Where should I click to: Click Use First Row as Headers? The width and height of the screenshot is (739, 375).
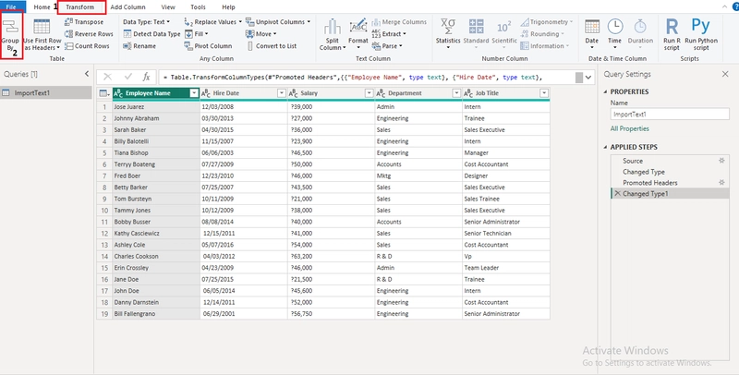tap(42, 35)
